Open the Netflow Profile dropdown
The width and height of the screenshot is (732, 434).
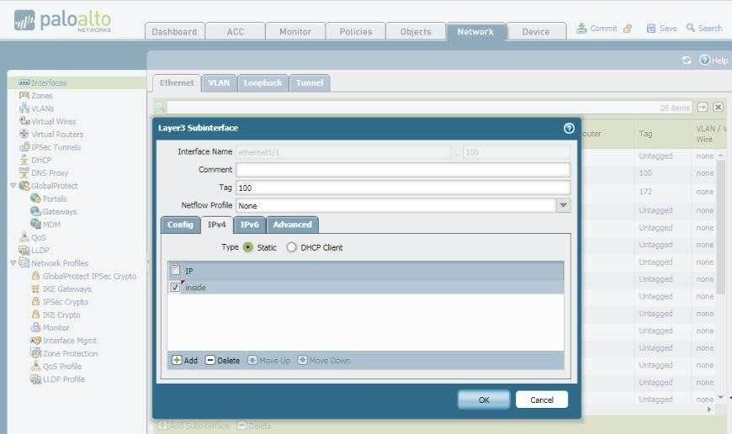(563, 205)
